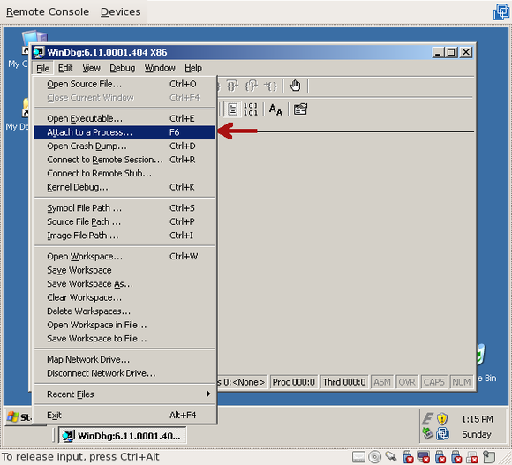Click the Thrd 000:0 status bar field
This screenshot has height=465, width=512.
coord(344,382)
